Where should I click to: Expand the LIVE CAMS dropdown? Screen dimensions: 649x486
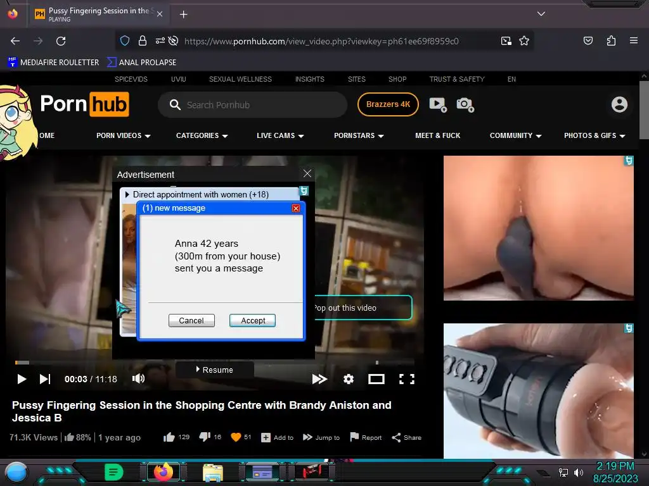point(280,135)
